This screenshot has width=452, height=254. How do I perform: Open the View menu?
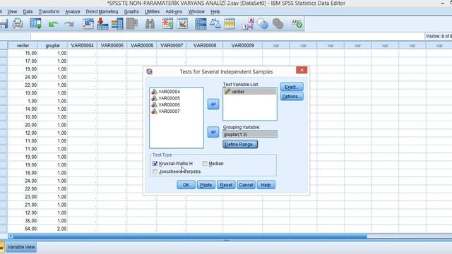[12, 11]
